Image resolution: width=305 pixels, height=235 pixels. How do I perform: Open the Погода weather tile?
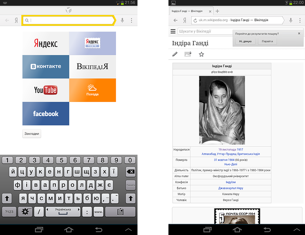(x=92, y=90)
